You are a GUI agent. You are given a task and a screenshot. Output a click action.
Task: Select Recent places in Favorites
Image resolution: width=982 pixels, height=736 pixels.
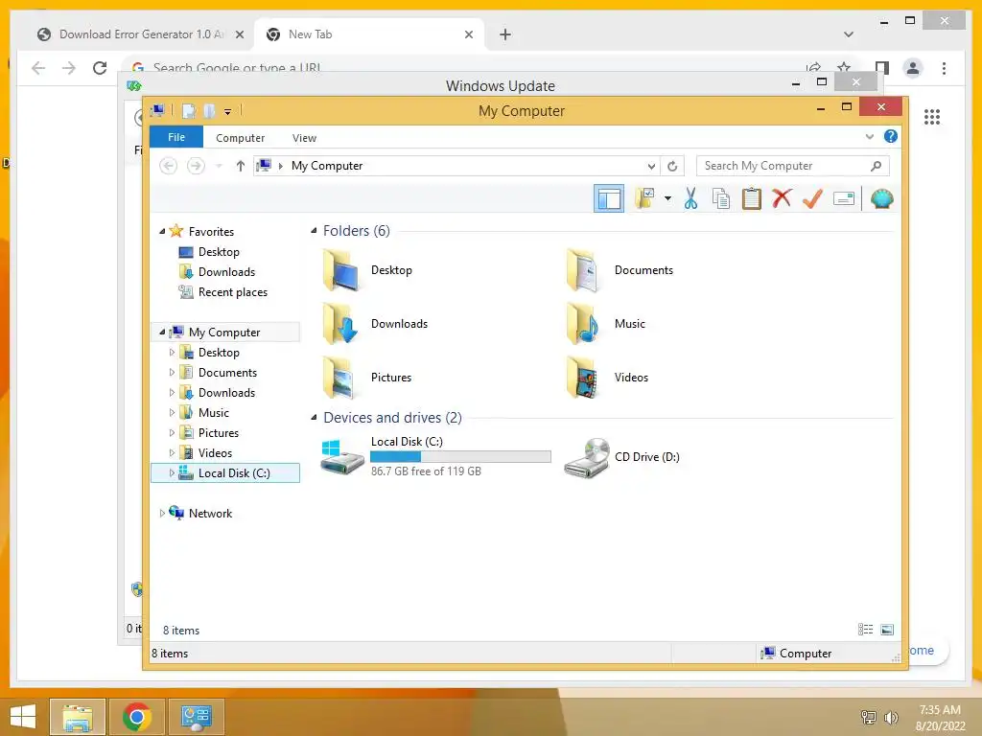click(x=232, y=291)
